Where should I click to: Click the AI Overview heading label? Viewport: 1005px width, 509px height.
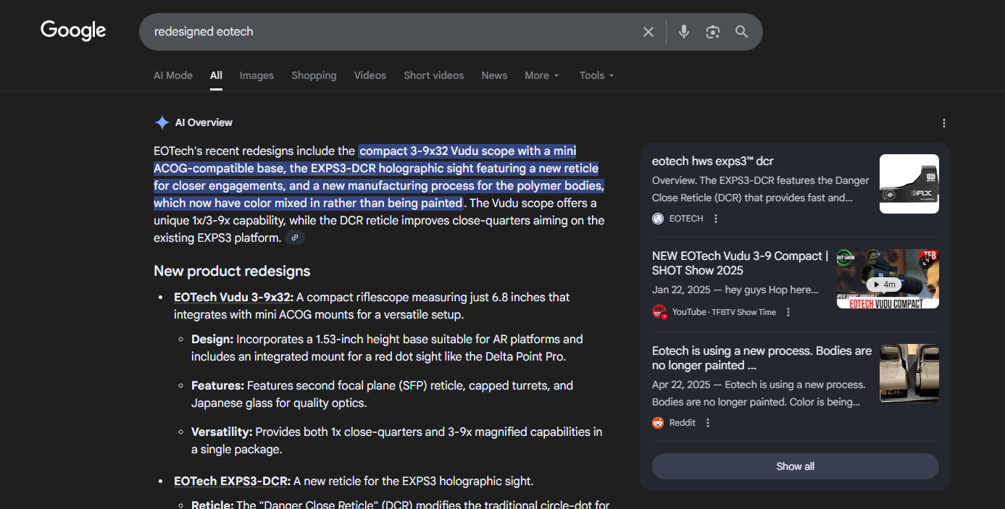click(204, 122)
